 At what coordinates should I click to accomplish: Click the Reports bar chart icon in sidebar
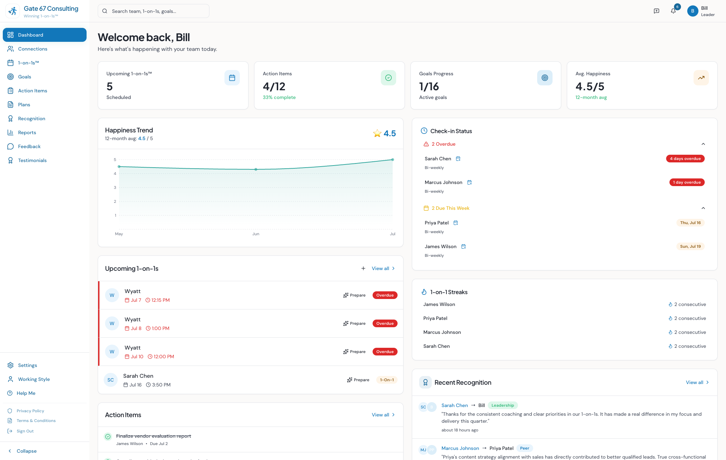click(x=10, y=132)
